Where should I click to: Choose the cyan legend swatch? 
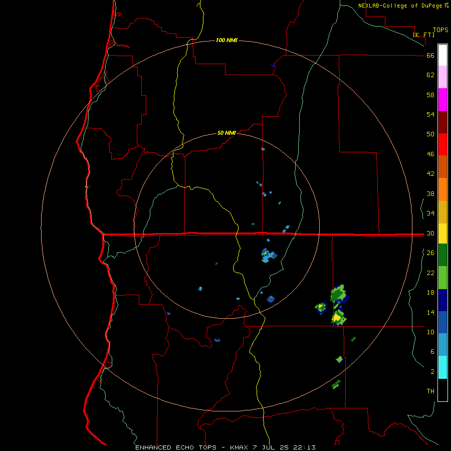pyautogui.click(x=442, y=367)
